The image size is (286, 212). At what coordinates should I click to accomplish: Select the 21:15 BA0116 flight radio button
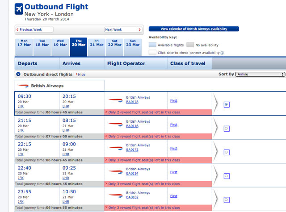(x=227, y=129)
